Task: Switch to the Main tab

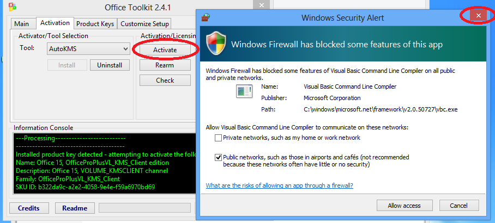Action: [x=22, y=24]
